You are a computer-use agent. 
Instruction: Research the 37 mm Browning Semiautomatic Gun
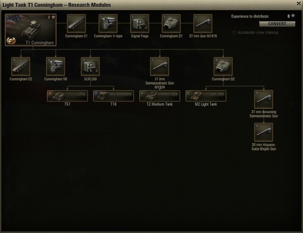coord(264,100)
